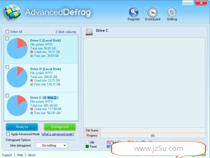
Task: Click the '3 disk volume' label
Action: pos(66,32)
